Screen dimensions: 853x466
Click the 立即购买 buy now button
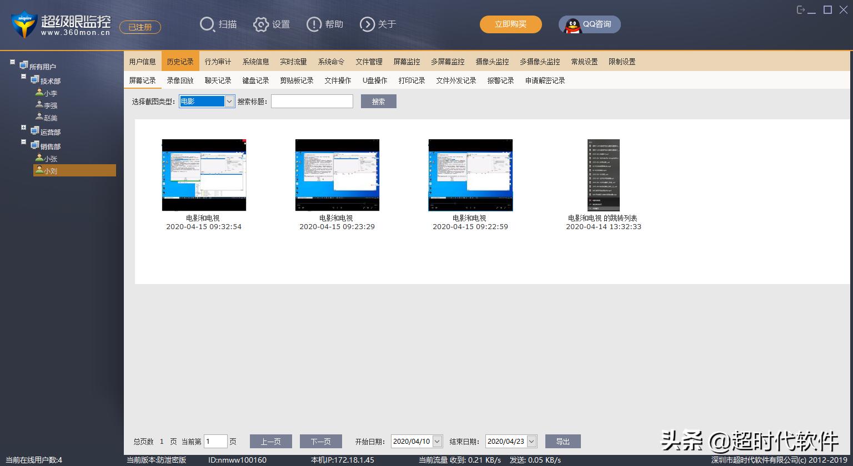[x=510, y=24]
